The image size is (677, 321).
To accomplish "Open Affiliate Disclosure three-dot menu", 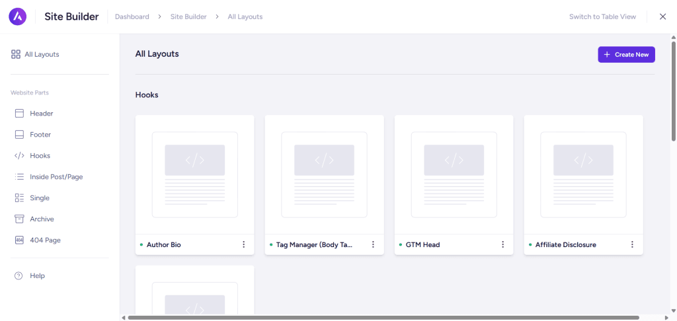I will 632,244.
